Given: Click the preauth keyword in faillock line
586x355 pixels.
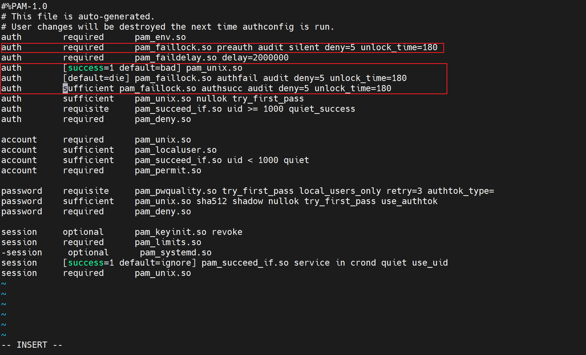Looking at the screenshot, I should (x=235, y=48).
